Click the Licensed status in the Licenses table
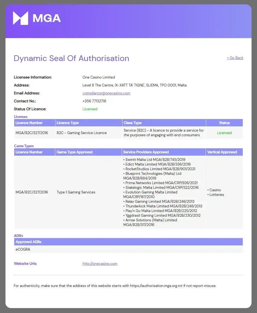Screen dimensions: 257x313 pos(224,133)
